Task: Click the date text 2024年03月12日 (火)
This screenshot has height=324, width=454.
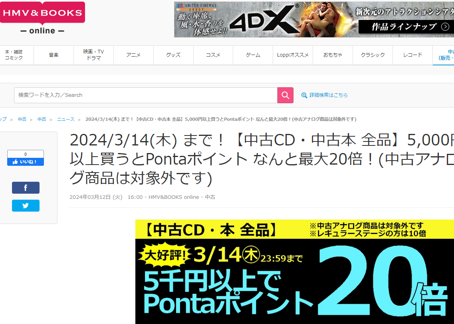Action: [96, 197]
